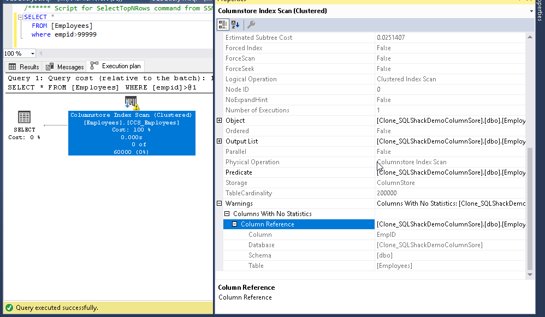Select the Storage property row
The image size is (545, 317).
(374, 183)
